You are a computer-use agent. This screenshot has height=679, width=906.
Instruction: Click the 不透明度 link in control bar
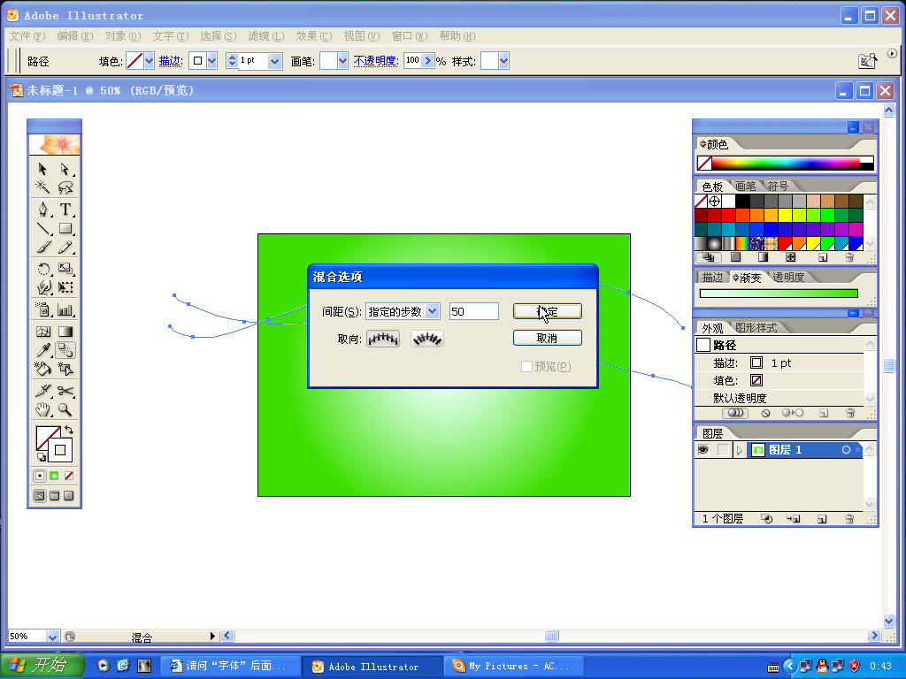click(375, 61)
